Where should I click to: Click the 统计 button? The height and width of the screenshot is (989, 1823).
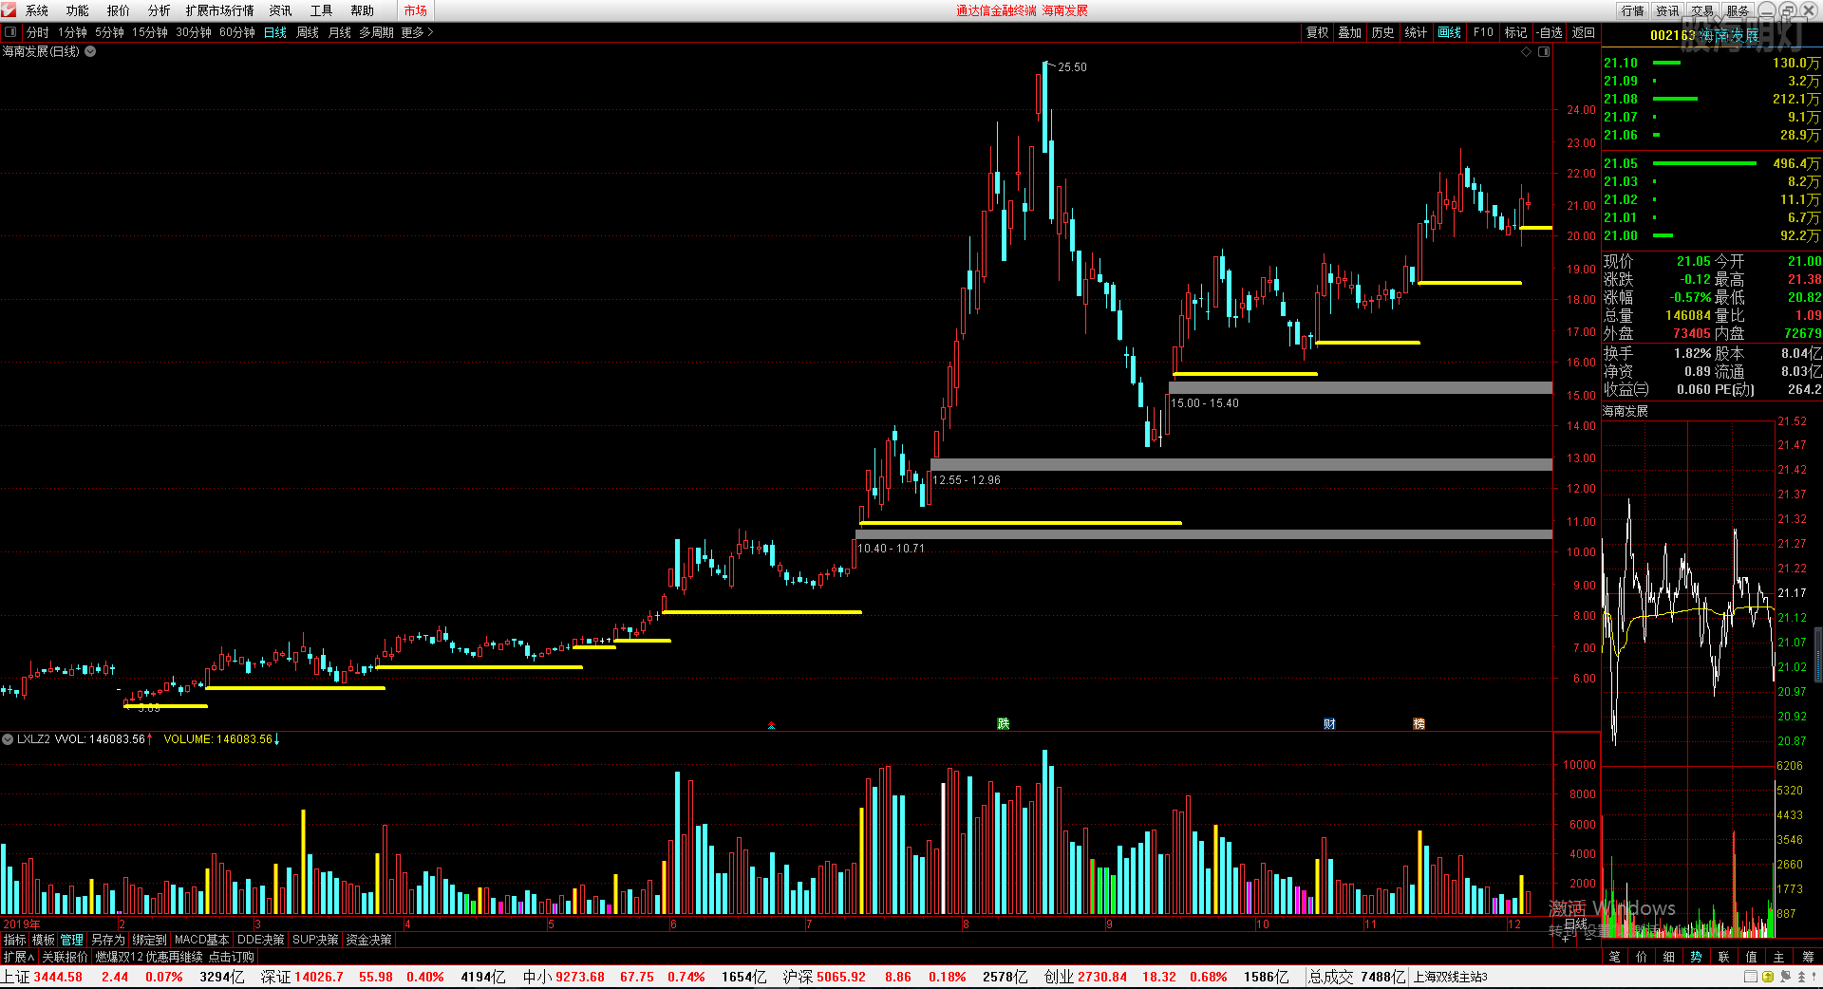[x=1416, y=32]
